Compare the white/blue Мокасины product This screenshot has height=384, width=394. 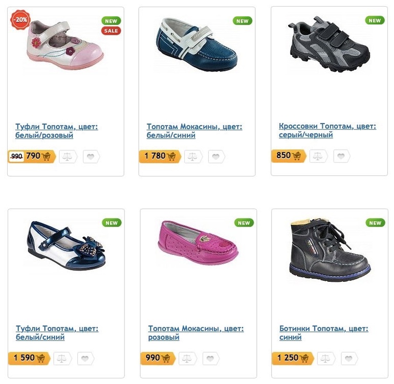click(x=193, y=156)
